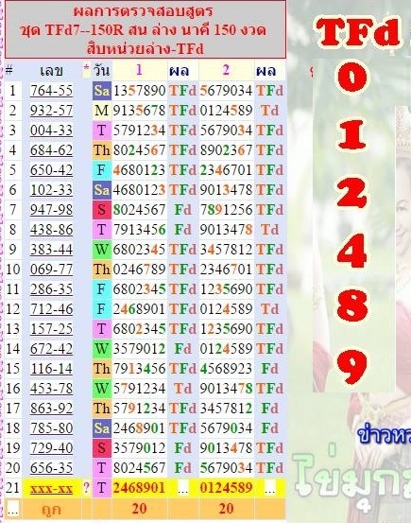411x523 pixels.
Task: Open the 157-25 number link
Action: [51, 329]
